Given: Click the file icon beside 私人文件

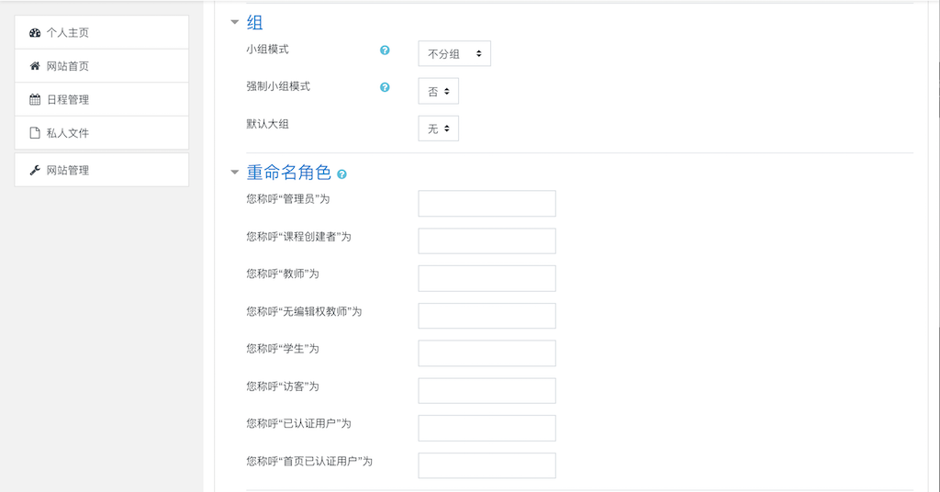Looking at the screenshot, I should click(x=35, y=133).
